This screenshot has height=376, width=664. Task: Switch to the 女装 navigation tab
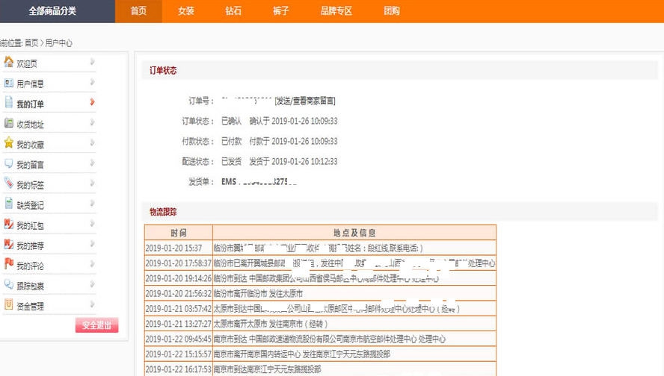point(186,11)
